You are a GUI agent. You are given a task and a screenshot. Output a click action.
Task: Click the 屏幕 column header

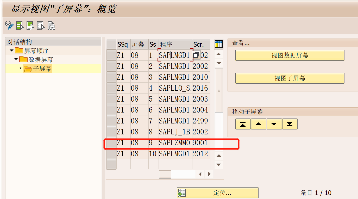pyautogui.click(x=140, y=44)
